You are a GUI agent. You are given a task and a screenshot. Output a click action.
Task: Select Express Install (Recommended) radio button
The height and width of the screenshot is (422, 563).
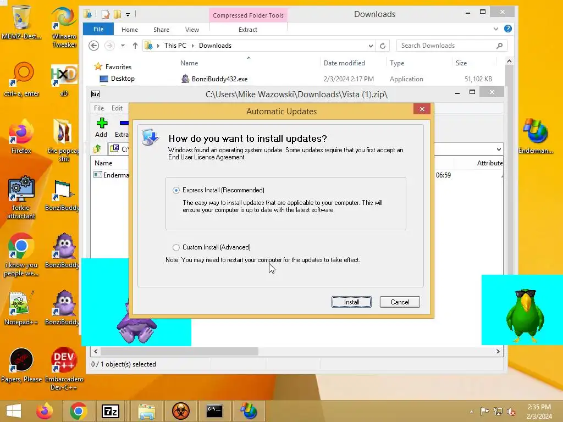pyautogui.click(x=176, y=190)
